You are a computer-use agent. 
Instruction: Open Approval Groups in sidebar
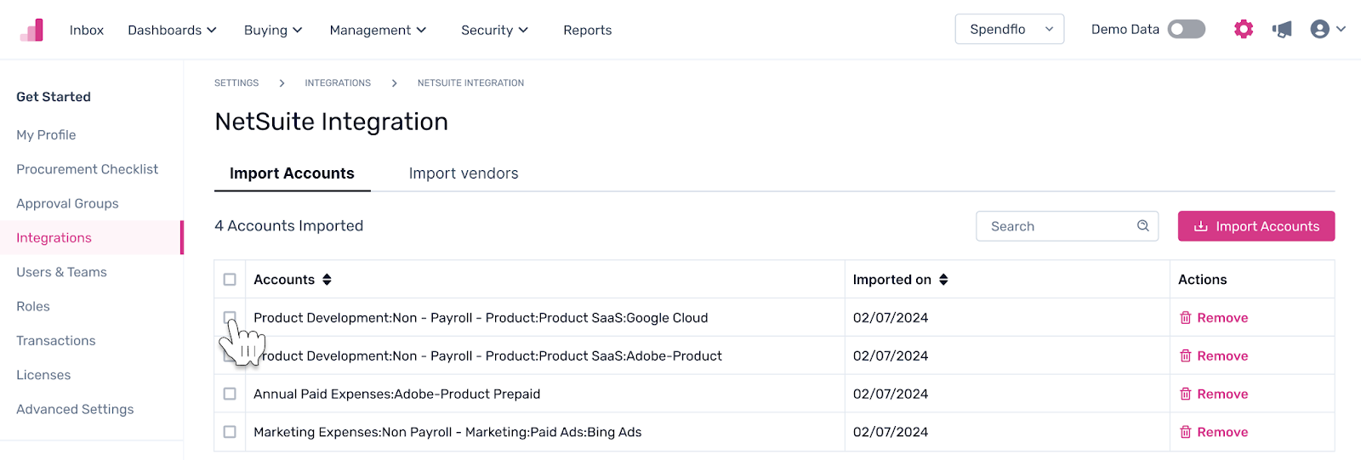[67, 204]
